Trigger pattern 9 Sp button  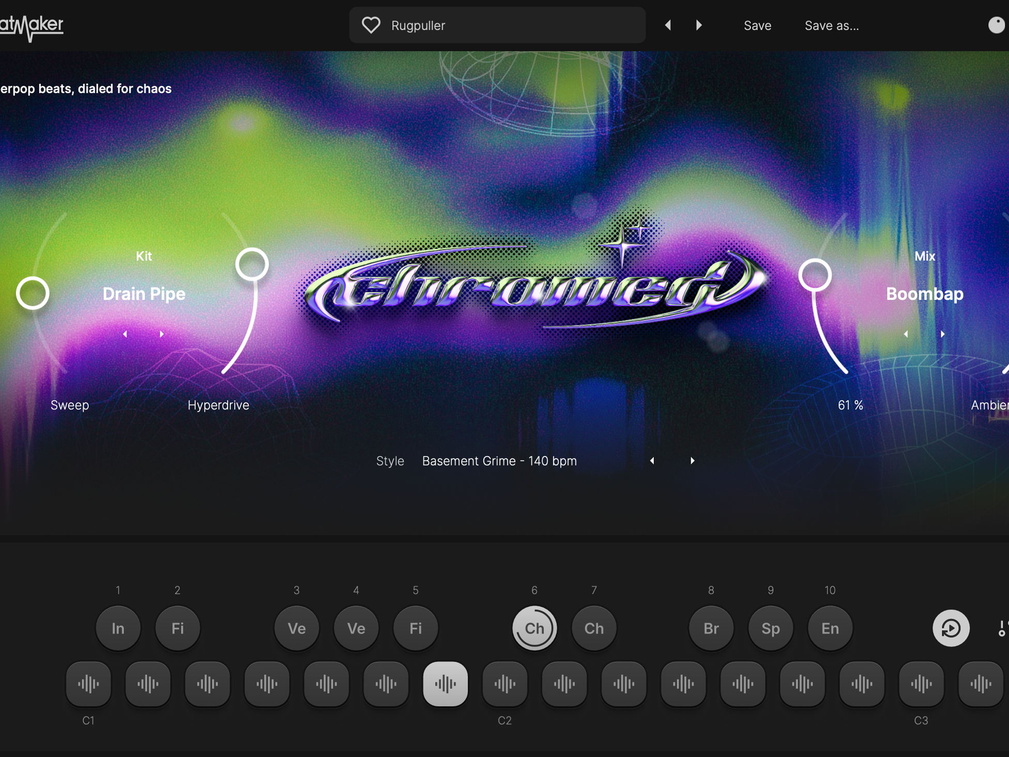click(x=771, y=628)
